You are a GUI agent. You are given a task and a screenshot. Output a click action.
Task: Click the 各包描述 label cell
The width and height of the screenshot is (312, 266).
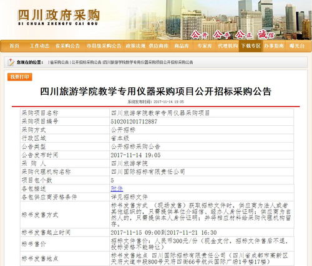[65, 189]
